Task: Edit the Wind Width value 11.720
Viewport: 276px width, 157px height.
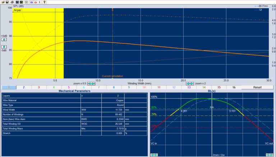Action: [113, 110]
